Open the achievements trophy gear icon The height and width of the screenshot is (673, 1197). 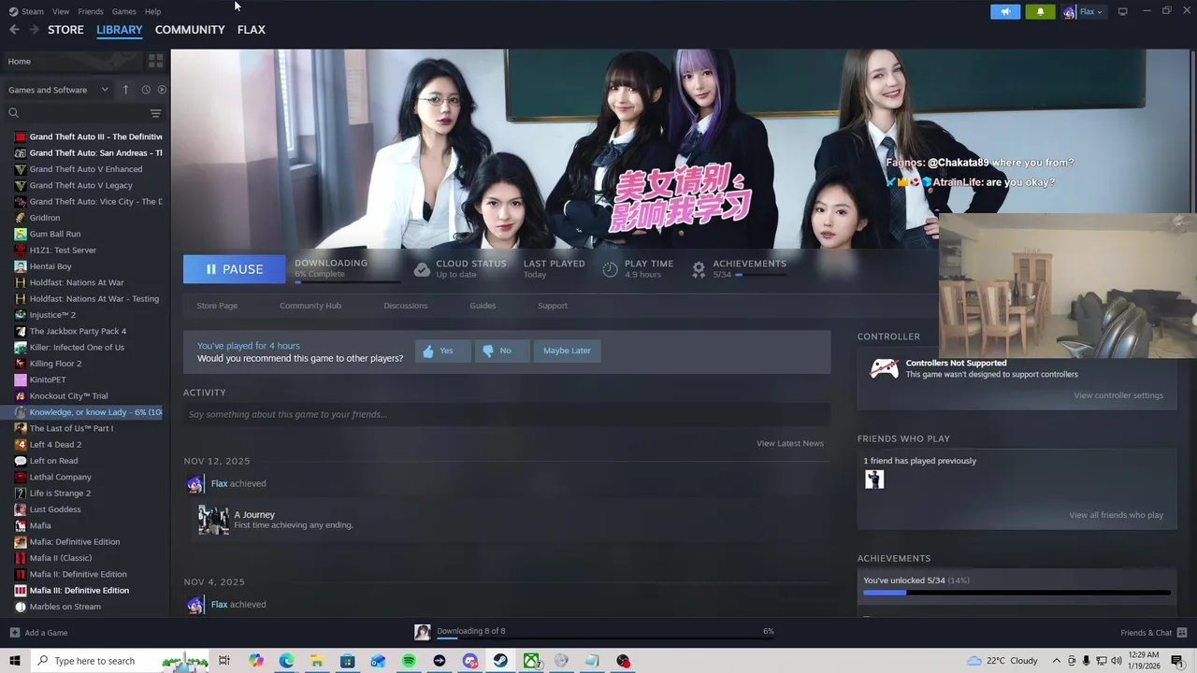click(698, 269)
